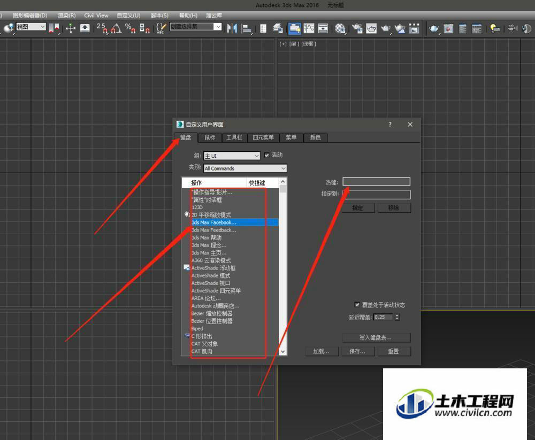
Task: Toggle the 活动 checkbox
Action: pos(266,155)
